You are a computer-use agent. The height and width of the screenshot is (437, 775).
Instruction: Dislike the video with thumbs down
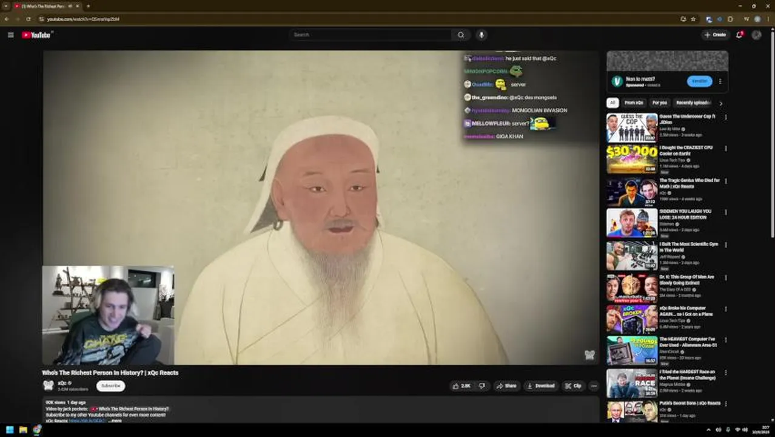point(482,385)
